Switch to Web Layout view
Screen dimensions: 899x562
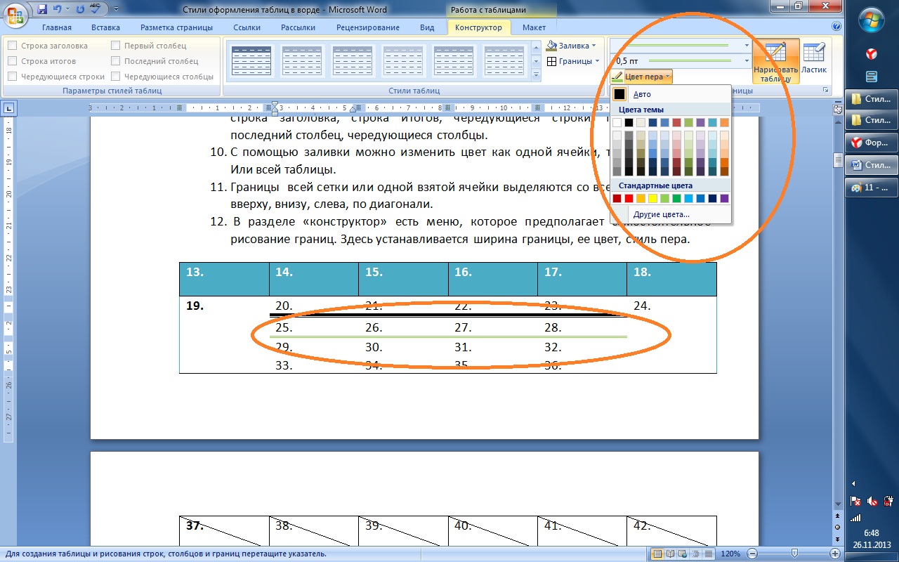(x=682, y=554)
